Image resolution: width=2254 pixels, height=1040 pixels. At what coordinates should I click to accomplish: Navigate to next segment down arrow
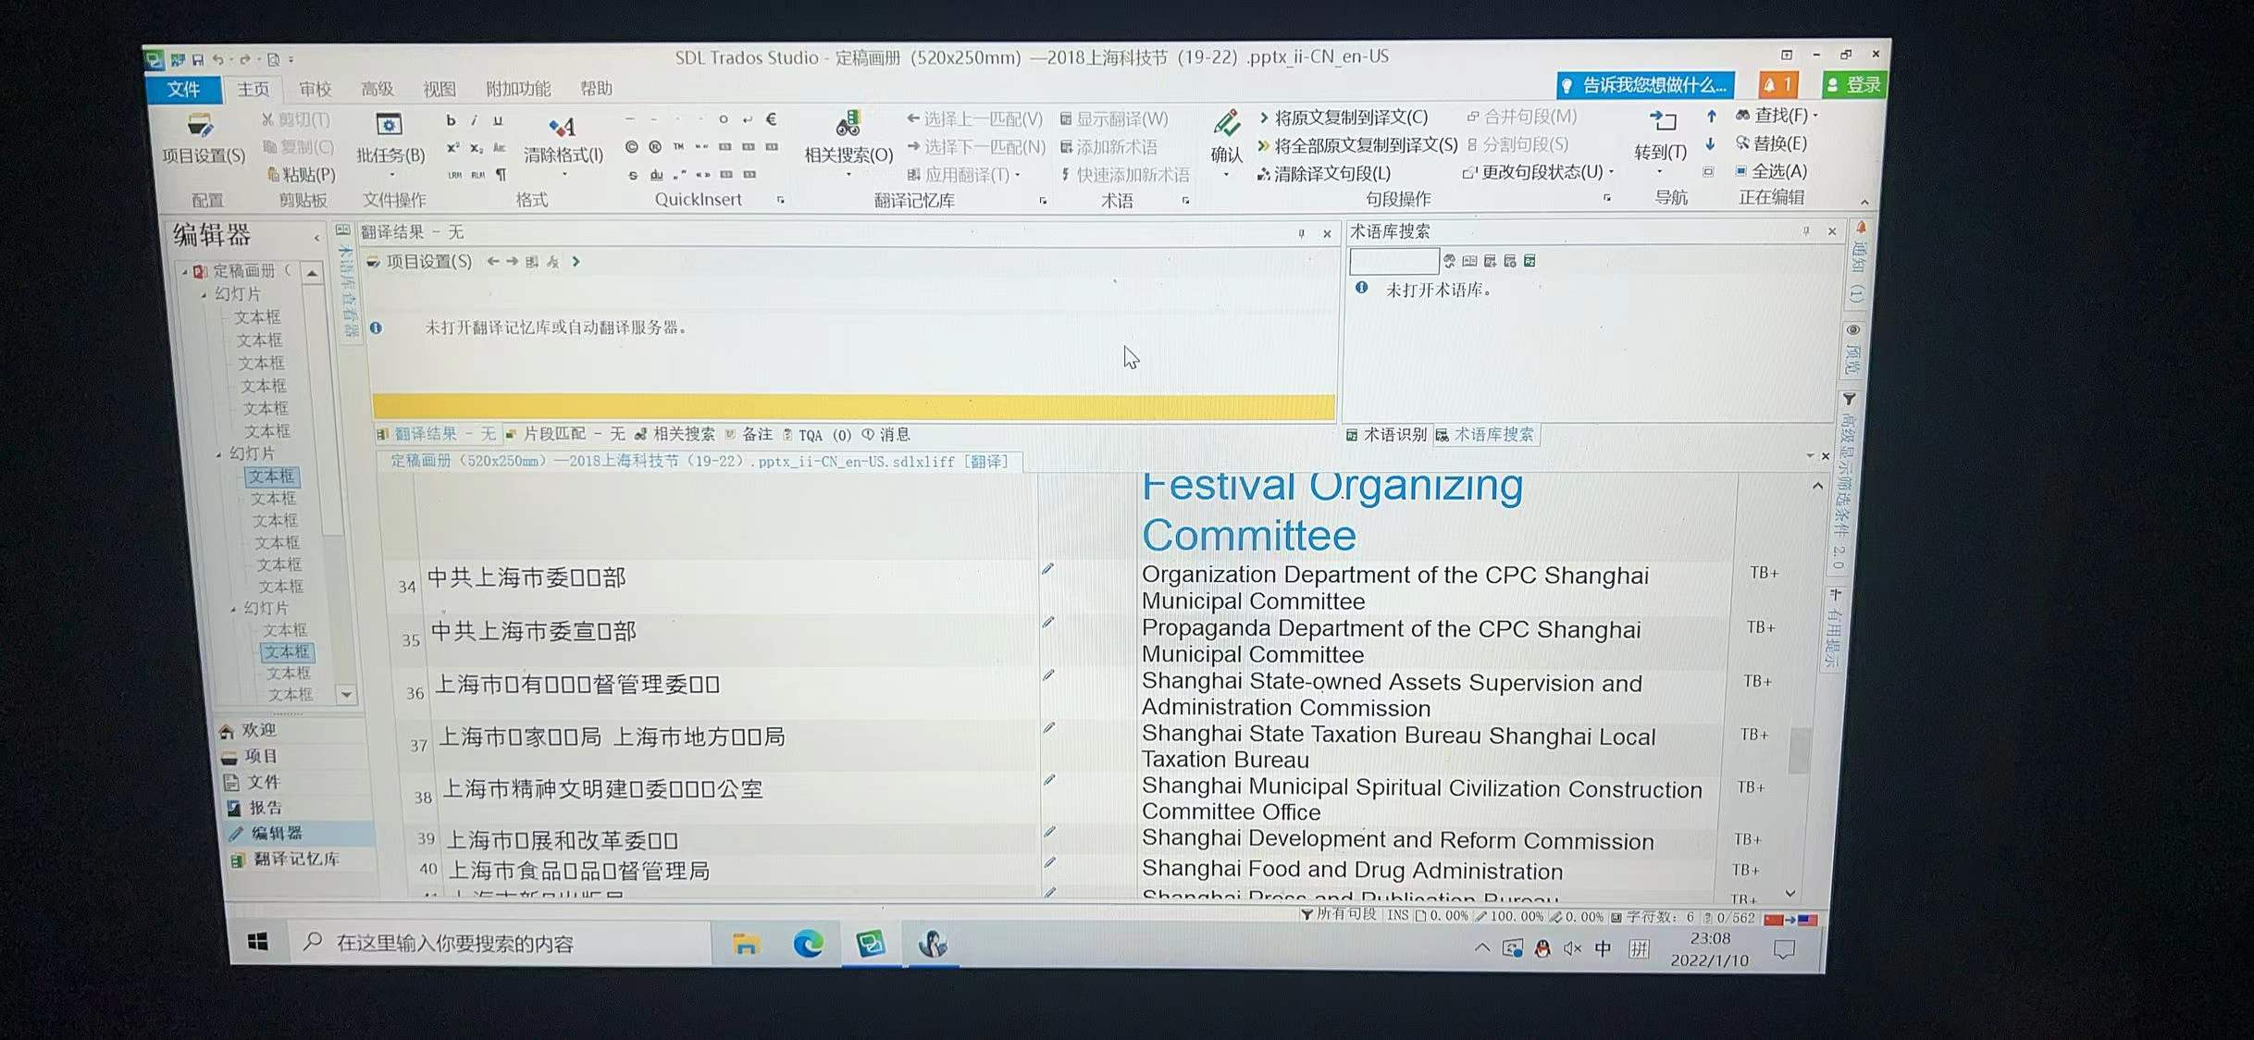click(1710, 144)
